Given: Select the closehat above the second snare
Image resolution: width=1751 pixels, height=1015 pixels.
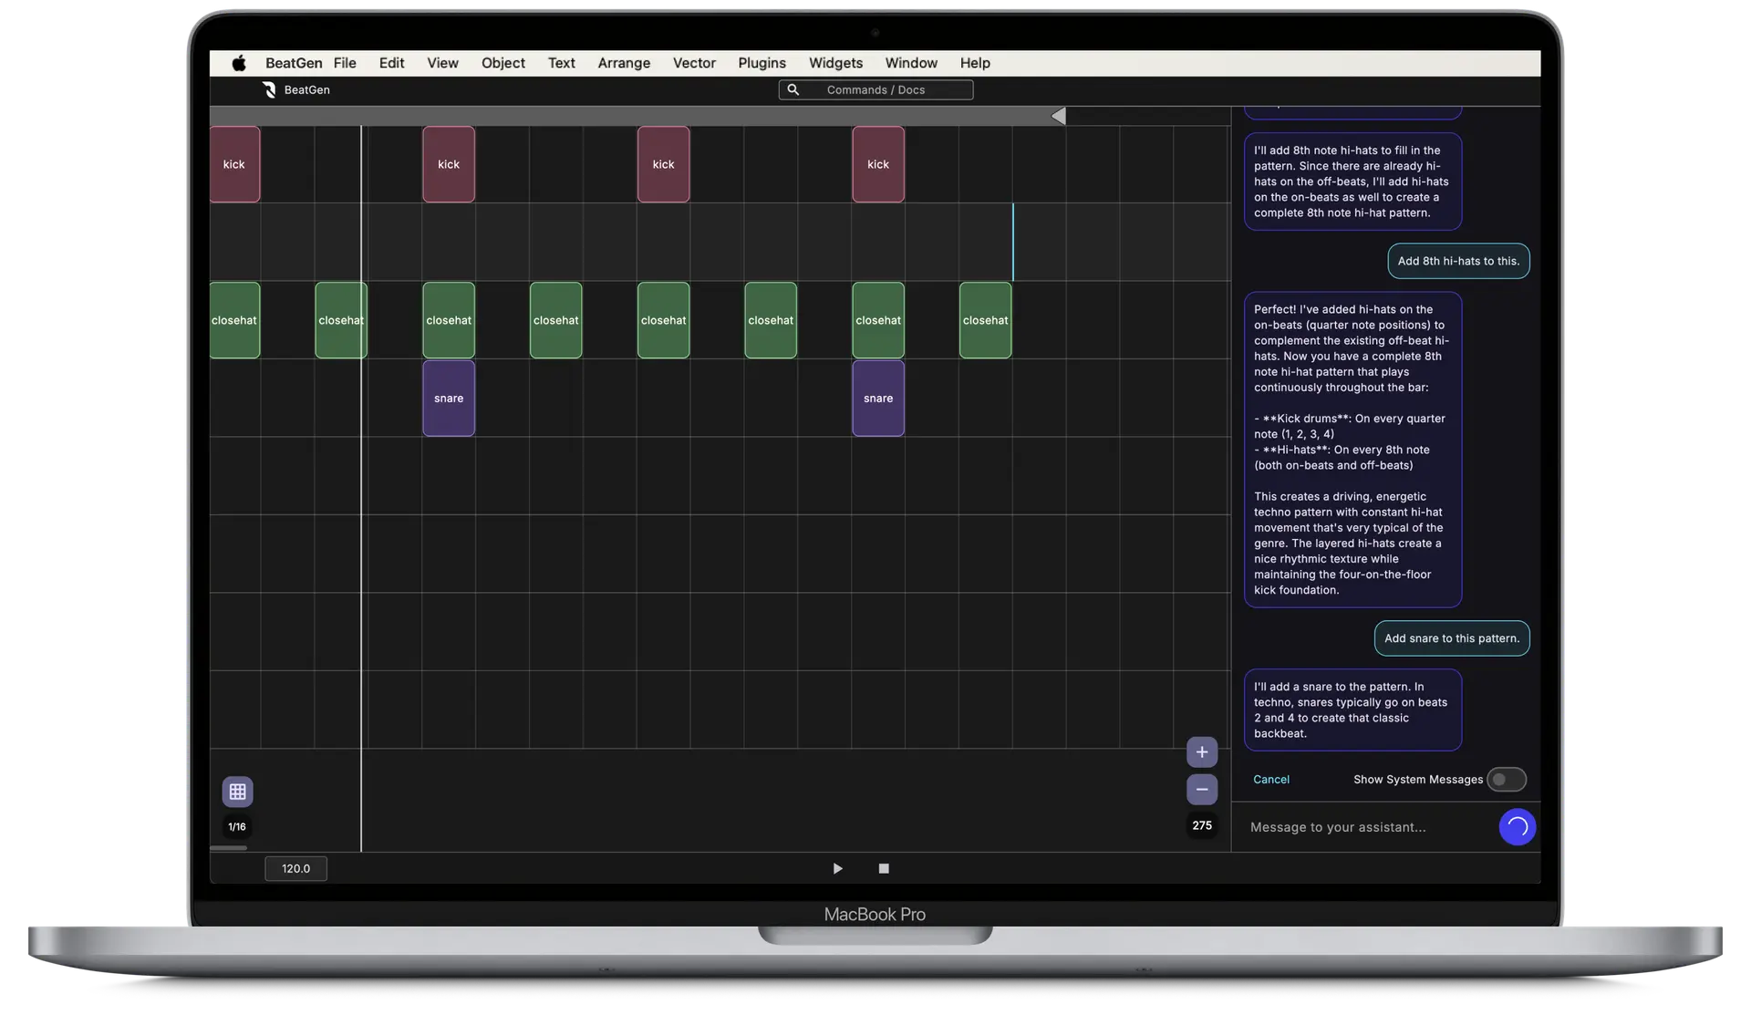Looking at the screenshot, I should [x=878, y=320].
